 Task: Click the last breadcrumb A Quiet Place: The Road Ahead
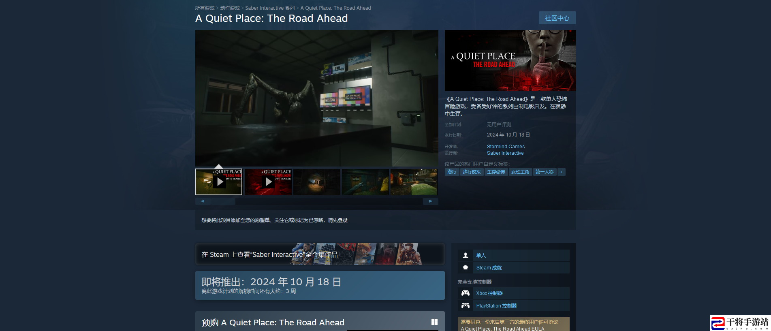coord(335,8)
